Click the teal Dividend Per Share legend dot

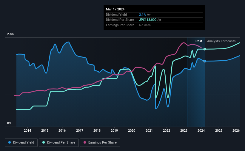coord(44,142)
